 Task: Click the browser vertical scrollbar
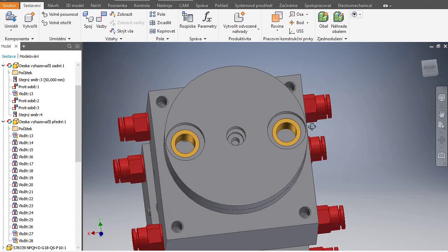(x=78, y=124)
